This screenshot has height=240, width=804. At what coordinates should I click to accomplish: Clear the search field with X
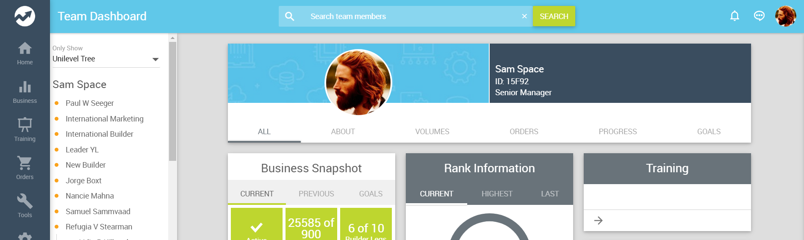click(x=524, y=17)
